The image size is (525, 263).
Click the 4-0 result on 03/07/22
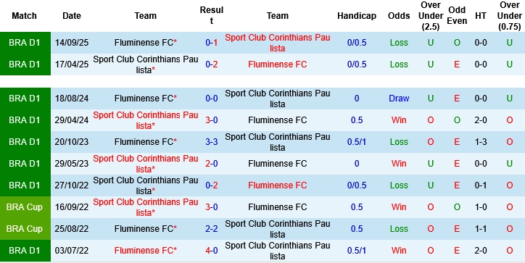point(212,250)
